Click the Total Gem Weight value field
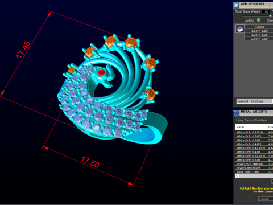This screenshot has width=273, height=205. 266,11
